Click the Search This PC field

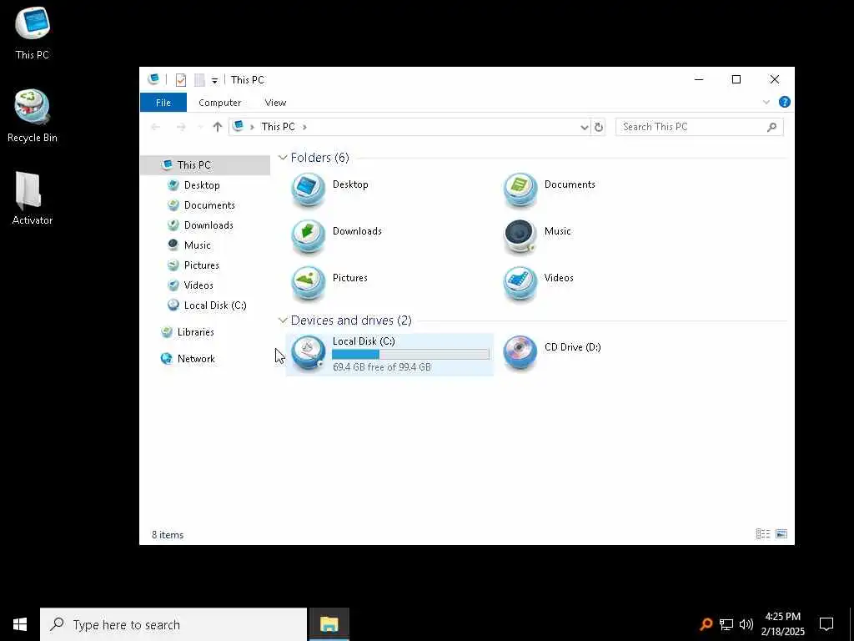pos(700,127)
